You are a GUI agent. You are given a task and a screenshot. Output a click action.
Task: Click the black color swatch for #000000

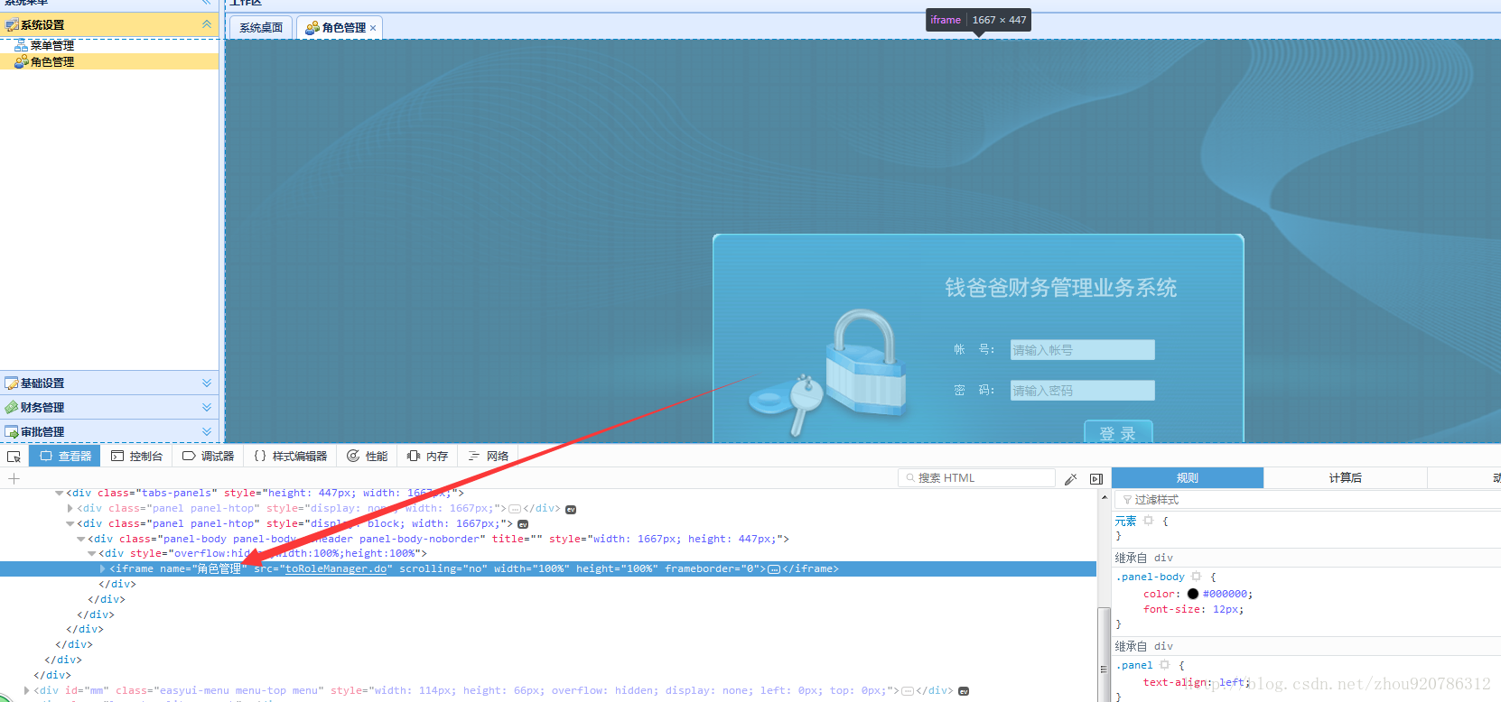coord(1192,594)
